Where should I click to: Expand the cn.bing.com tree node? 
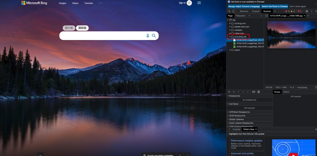pyautogui.click(x=230, y=23)
